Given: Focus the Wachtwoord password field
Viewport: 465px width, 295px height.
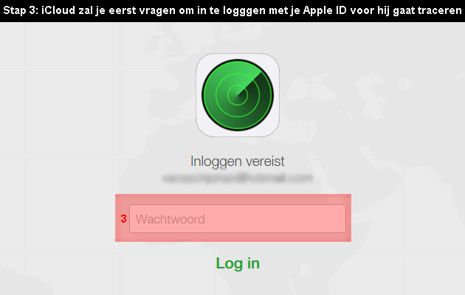Looking at the screenshot, I should pyautogui.click(x=238, y=218).
